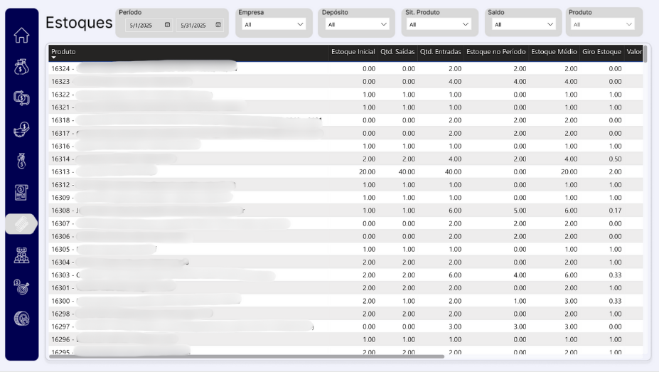The height and width of the screenshot is (372, 659).
Task: Sort by Estoque Inicial column header
Action: 353,52
